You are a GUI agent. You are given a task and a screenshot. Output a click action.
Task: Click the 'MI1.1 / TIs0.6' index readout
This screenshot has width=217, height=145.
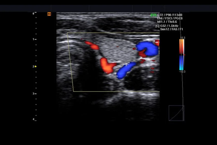click(x=167, y=22)
